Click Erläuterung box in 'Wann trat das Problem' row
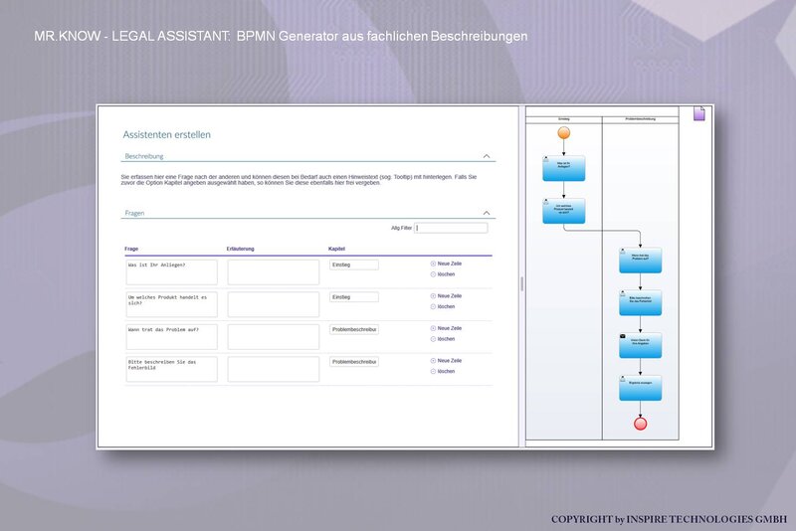 (x=273, y=337)
